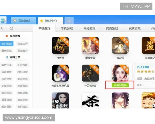The image size is (155, 124).
Task: Choose the 角色扮演 category
Action: (x=6, y=65)
